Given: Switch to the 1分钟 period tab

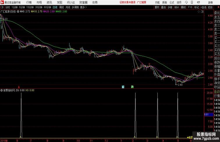Looking at the screenshot, I should tap(15, 7).
